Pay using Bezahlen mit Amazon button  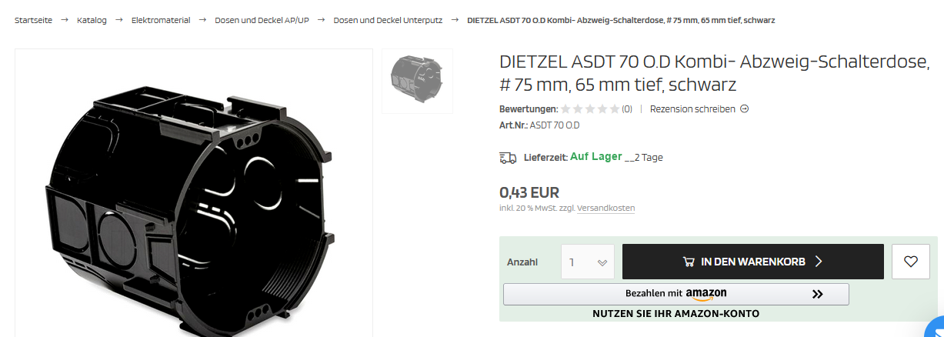coord(675,294)
